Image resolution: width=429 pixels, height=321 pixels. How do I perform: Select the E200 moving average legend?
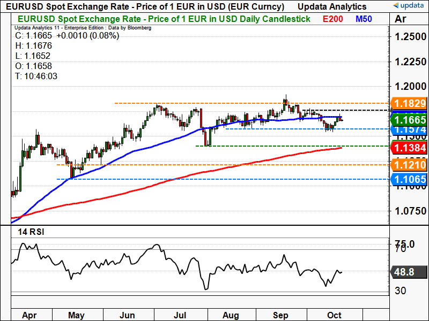click(x=333, y=19)
